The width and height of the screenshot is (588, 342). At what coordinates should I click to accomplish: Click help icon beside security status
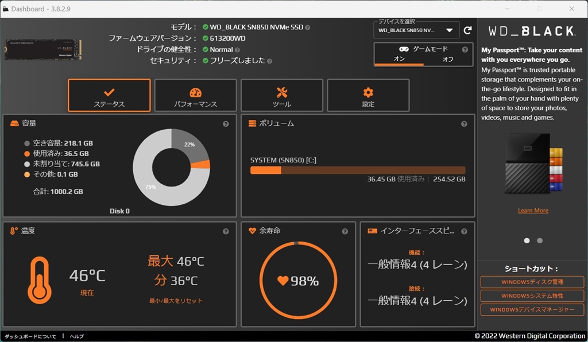point(270,61)
